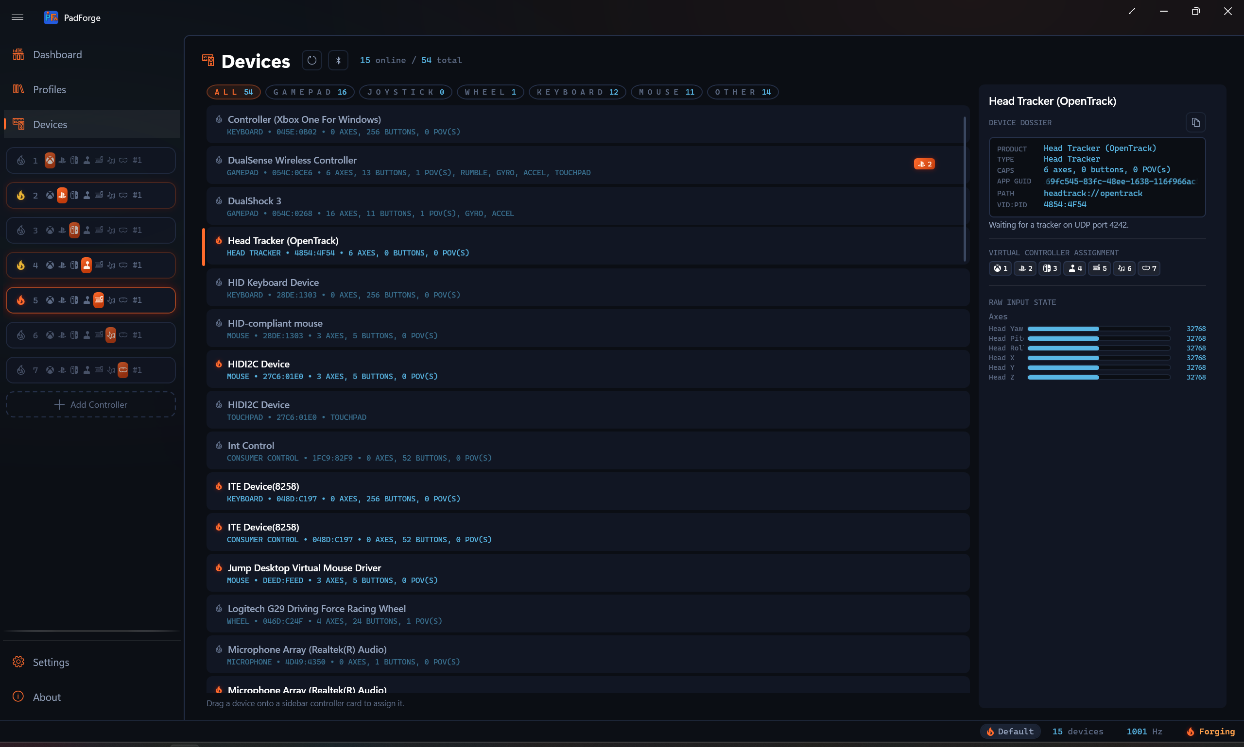
Task: Click the Add Controller button
Action: [91, 405]
